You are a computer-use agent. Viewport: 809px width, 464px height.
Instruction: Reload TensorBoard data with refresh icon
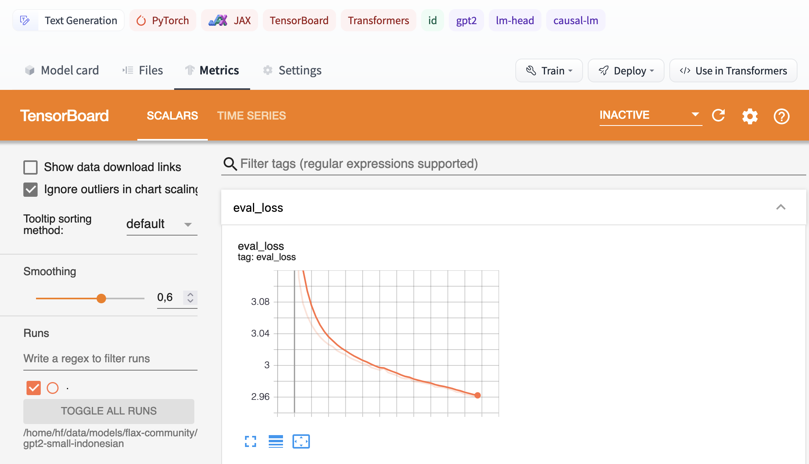pos(718,116)
